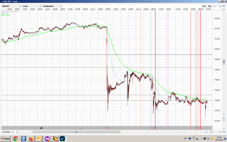Click the horizontal zoom slider handle

coord(212,132)
